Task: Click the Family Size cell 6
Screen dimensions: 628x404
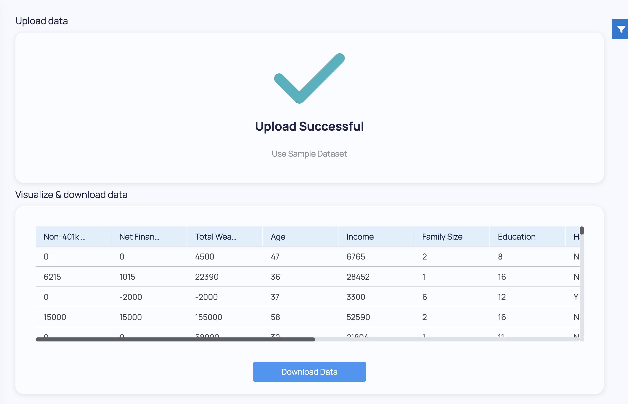Action: click(x=452, y=297)
